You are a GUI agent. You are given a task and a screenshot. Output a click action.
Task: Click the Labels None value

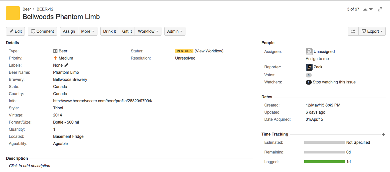(58, 65)
